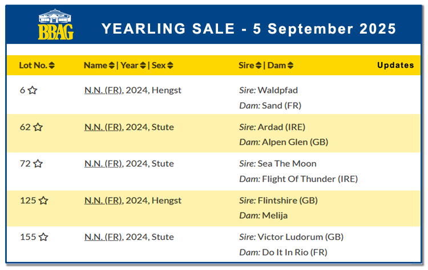Favorite lot 6 with star icon
Image resolution: width=428 pixels, height=270 pixels.
33,90
